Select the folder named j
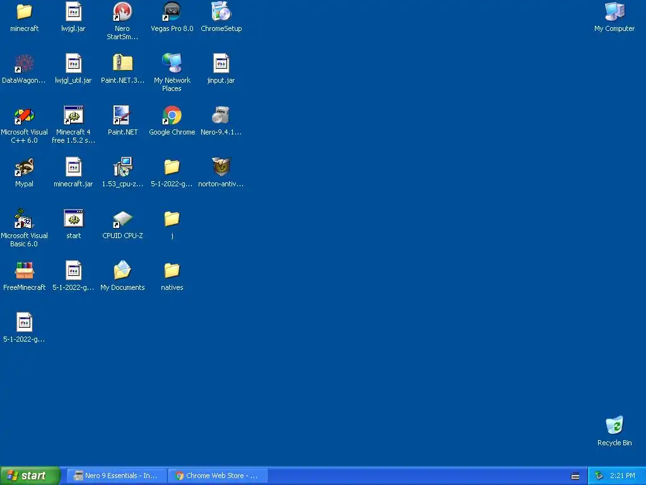This screenshot has width=646, height=485. click(172, 219)
